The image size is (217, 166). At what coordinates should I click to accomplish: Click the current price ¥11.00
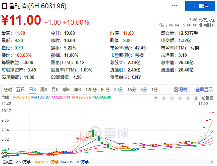(x=21, y=20)
